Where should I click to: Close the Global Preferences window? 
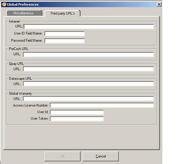159,4
